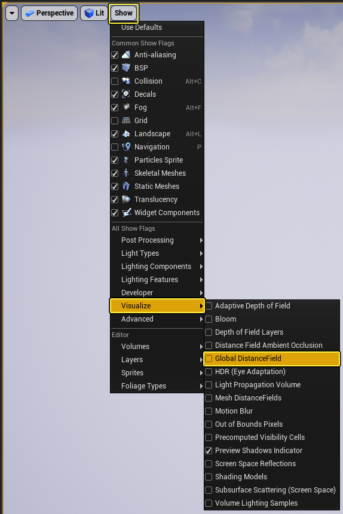Select Global DistanceField visualize option
This screenshot has height=514, width=343.
(271, 359)
